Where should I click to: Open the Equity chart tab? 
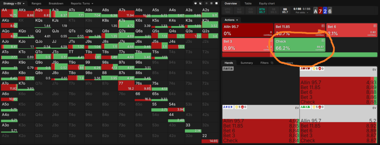[267, 3]
